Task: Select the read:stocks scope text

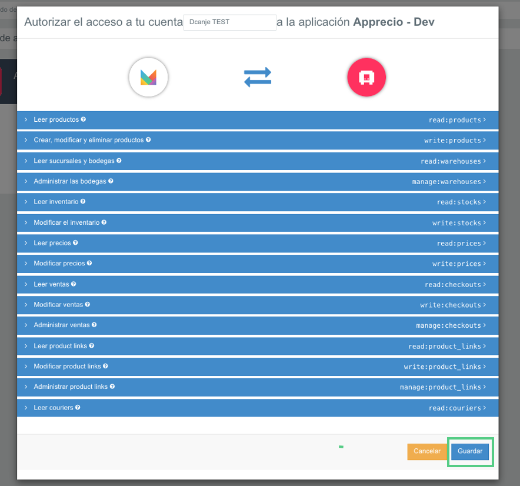Action: click(x=459, y=202)
